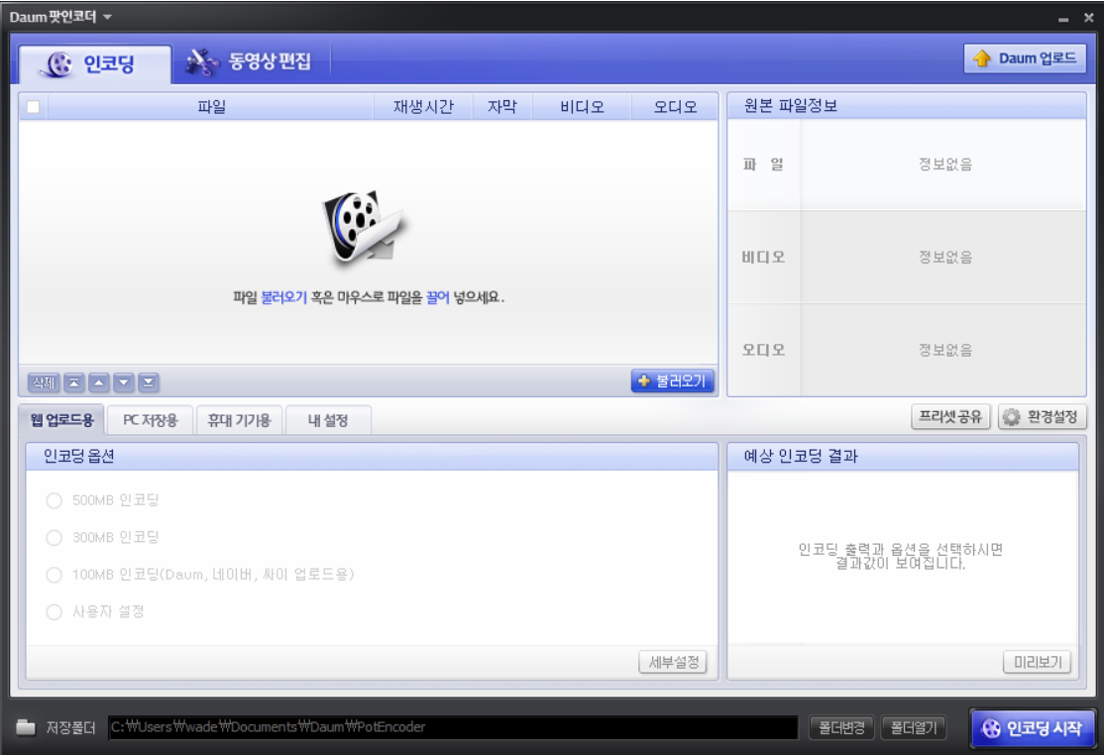Viewport: 1104px width, 755px height.
Task: Click the Daum 업로드 button
Action: click(1025, 58)
